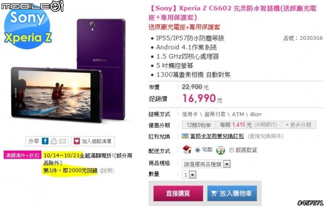Image resolution: width=326 pixels, height=207 pixels.
Task: Click the Fubon card icon
Action: click(x=185, y=136)
